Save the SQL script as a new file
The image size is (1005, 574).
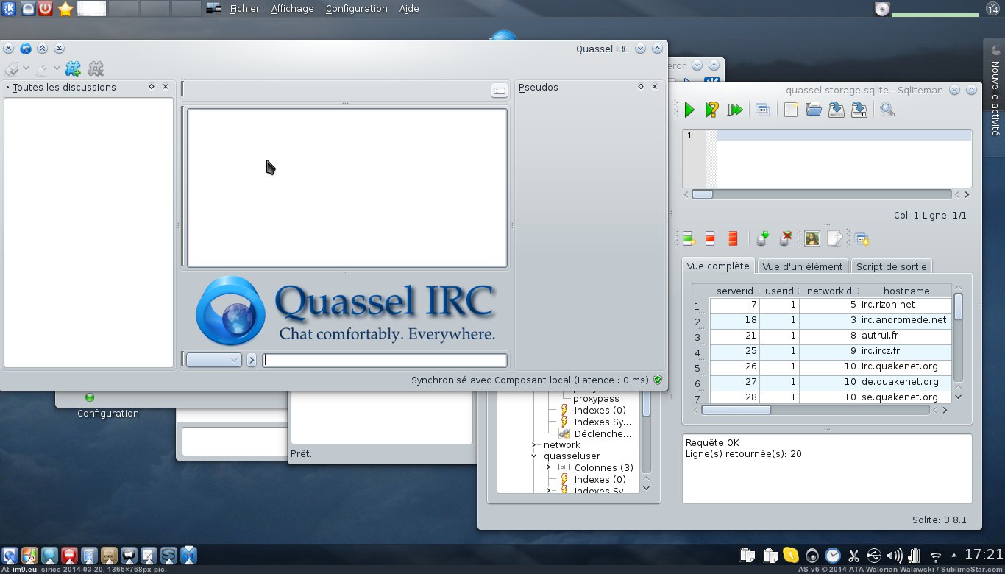pyautogui.click(x=859, y=110)
